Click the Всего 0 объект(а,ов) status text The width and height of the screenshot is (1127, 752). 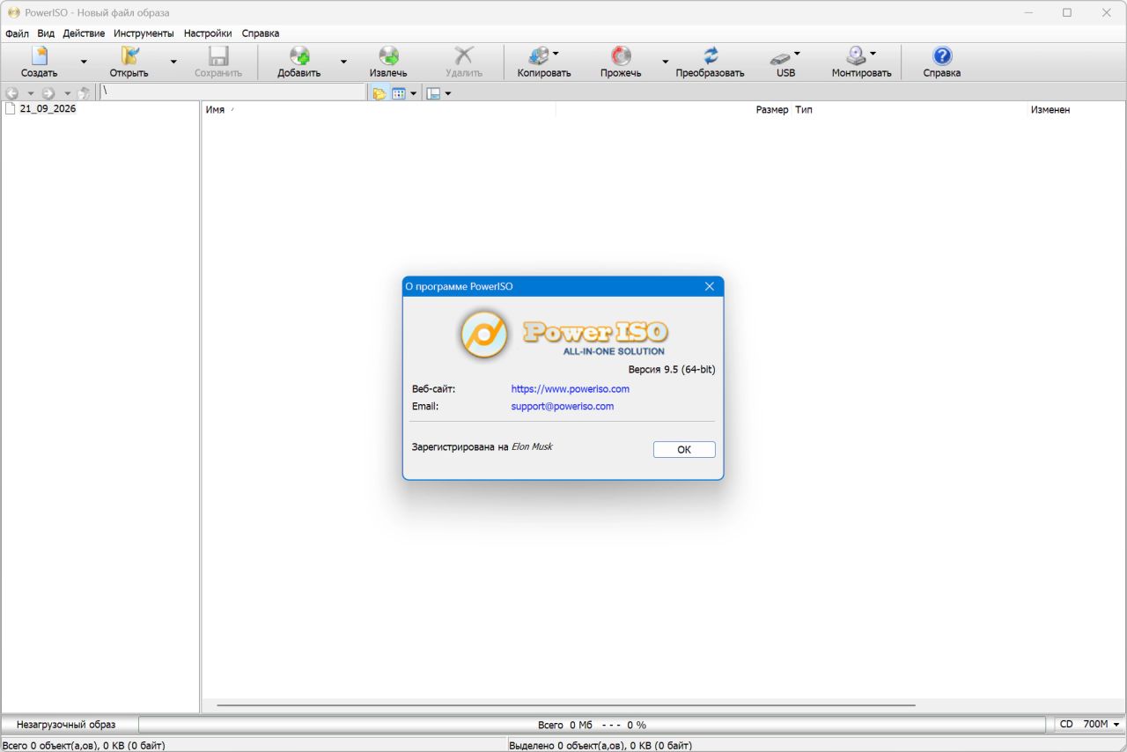point(84,745)
